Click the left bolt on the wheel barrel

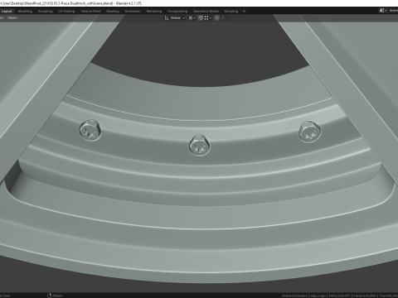90,130
